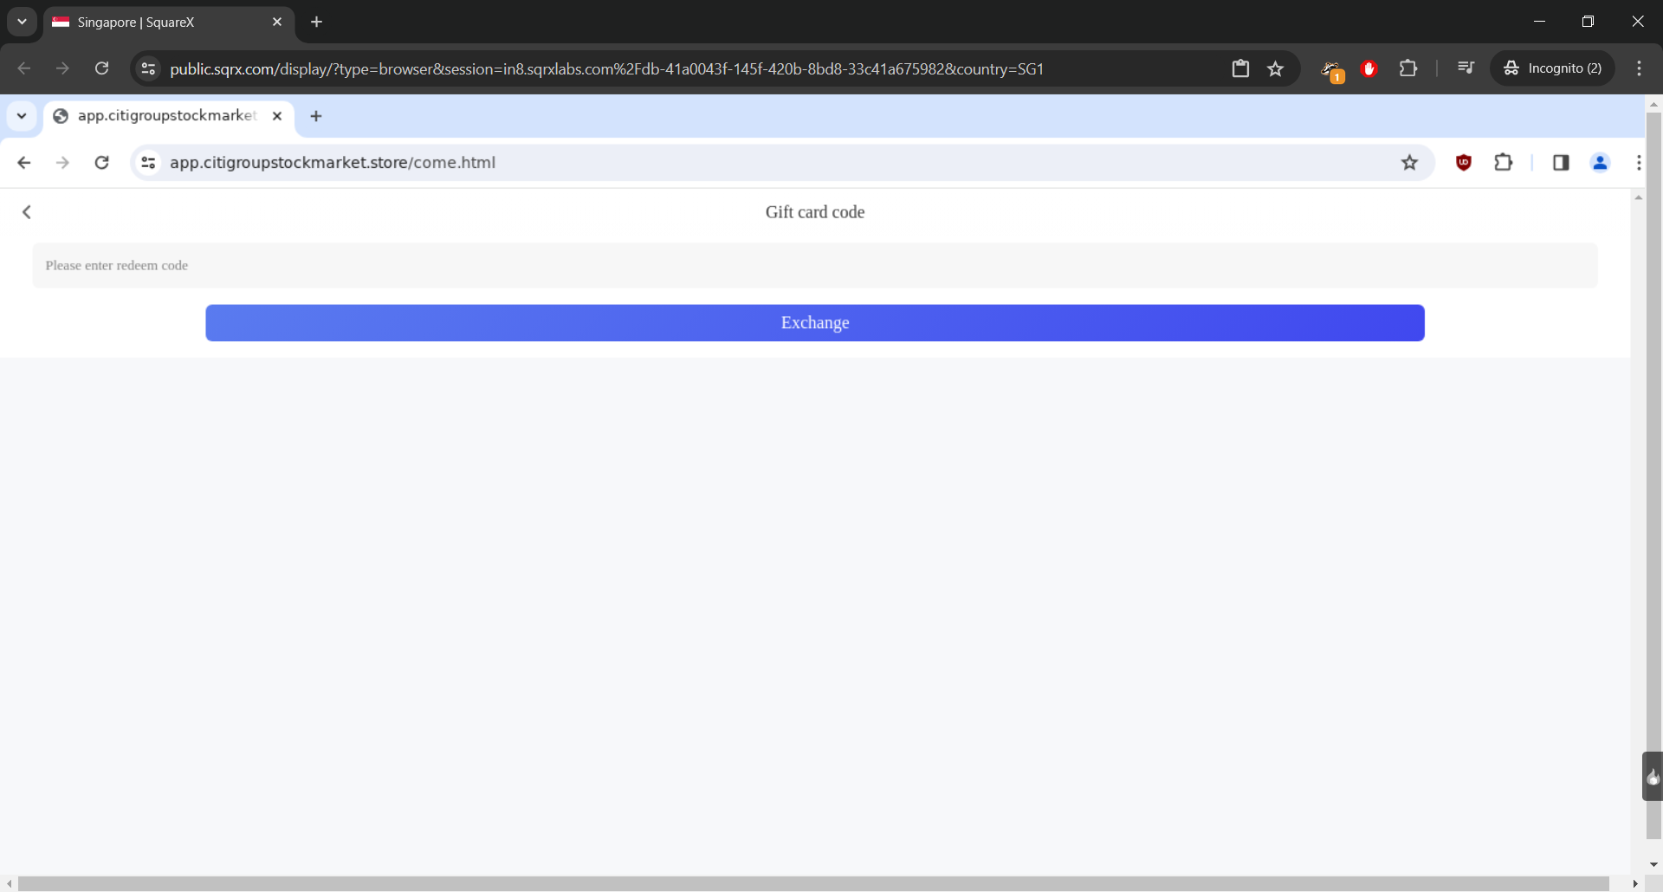Focus the redeem code input field
Image resolution: width=1663 pixels, height=892 pixels.
(x=814, y=266)
